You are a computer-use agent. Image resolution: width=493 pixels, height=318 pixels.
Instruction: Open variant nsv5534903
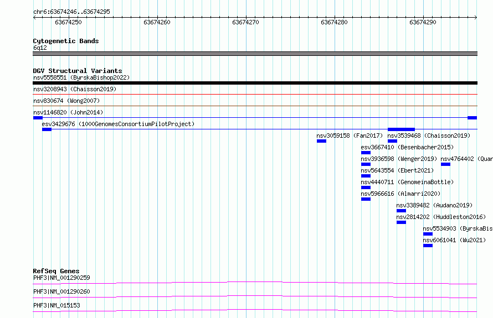click(458, 228)
